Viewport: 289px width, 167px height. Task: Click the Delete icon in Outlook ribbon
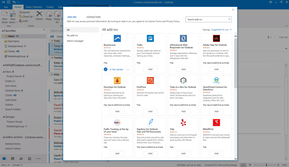coord(39,14)
